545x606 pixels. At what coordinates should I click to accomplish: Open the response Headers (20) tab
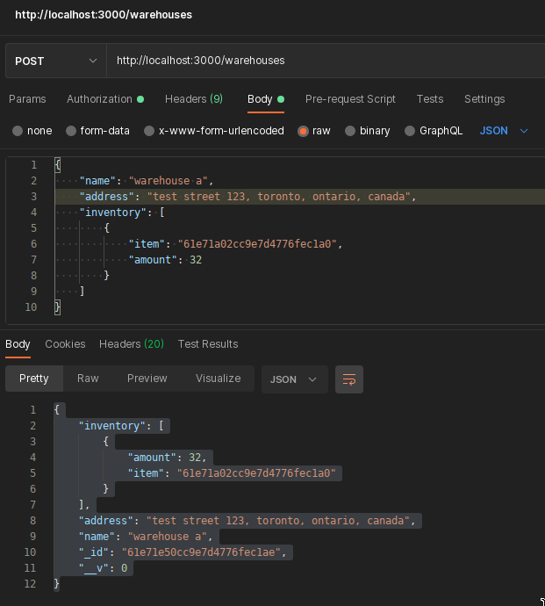pyautogui.click(x=132, y=344)
